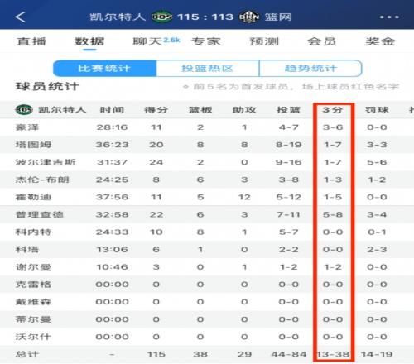Tap the 得分 column header
Viewport: 414px width, 364px height.
pos(156,110)
